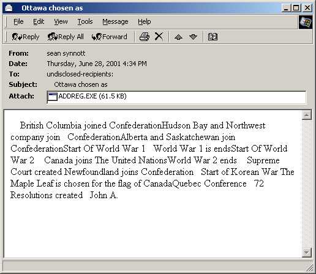Click the Reply toolbar button

pos(26,37)
